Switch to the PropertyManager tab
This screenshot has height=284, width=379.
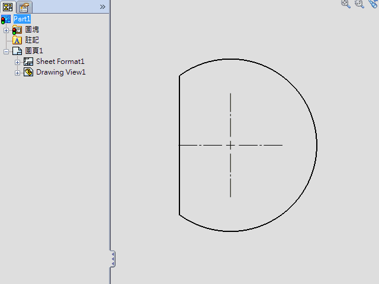pos(24,7)
